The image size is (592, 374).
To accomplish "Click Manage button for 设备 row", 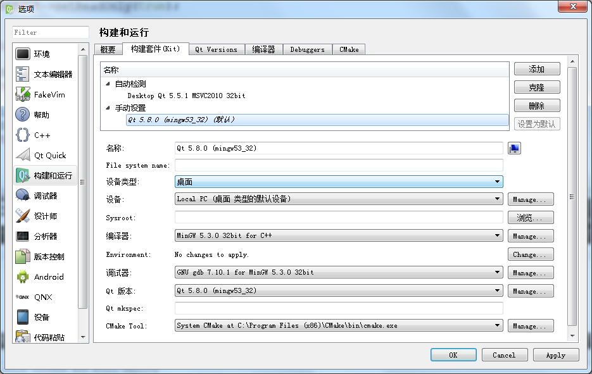I will [531, 199].
